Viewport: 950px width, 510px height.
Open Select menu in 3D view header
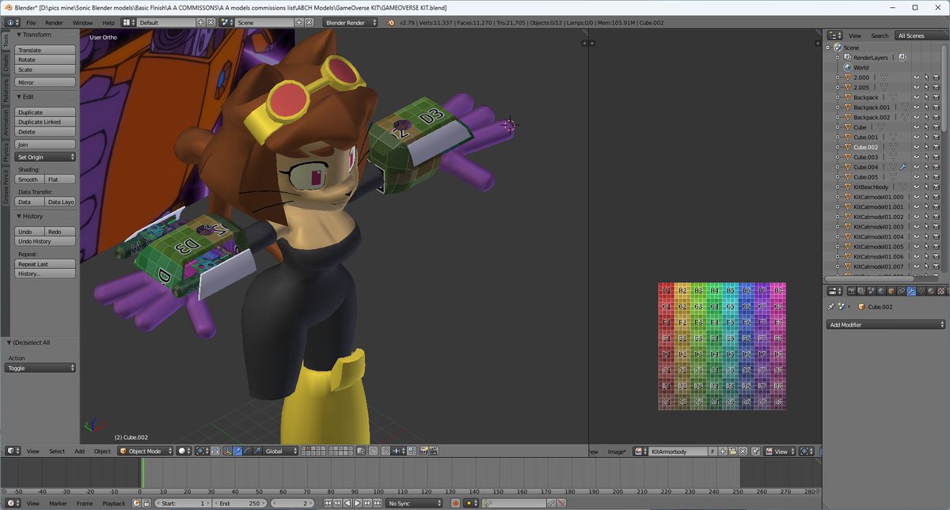[57, 451]
